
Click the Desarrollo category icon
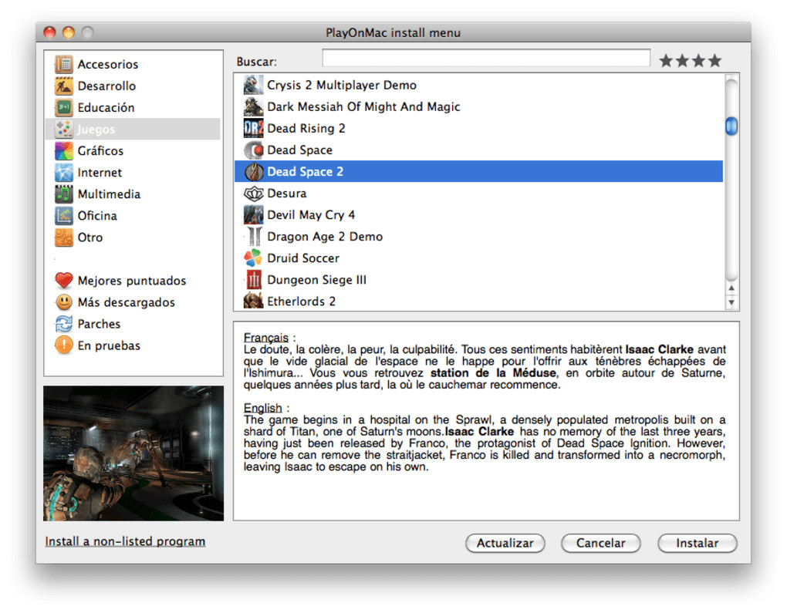[64, 86]
